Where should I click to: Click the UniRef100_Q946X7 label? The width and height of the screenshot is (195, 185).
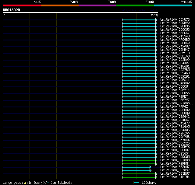(175, 120)
